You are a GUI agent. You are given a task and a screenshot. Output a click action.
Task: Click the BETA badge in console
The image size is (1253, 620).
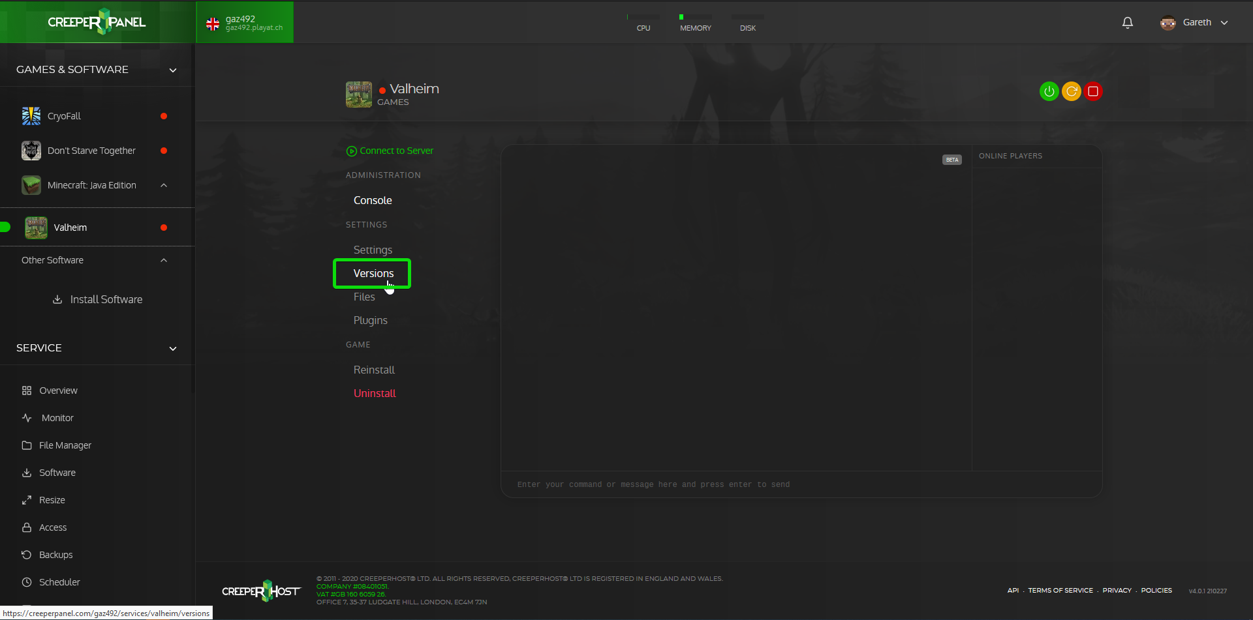952,160
